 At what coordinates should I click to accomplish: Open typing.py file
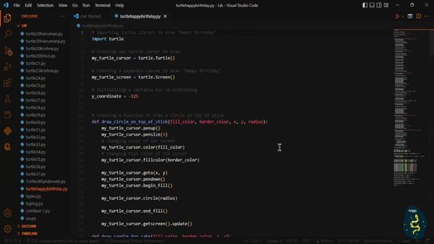tap(35, 203)
